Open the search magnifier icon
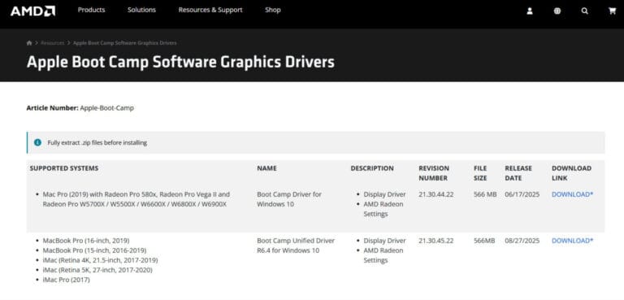624x300 pixels. [585, 11]
